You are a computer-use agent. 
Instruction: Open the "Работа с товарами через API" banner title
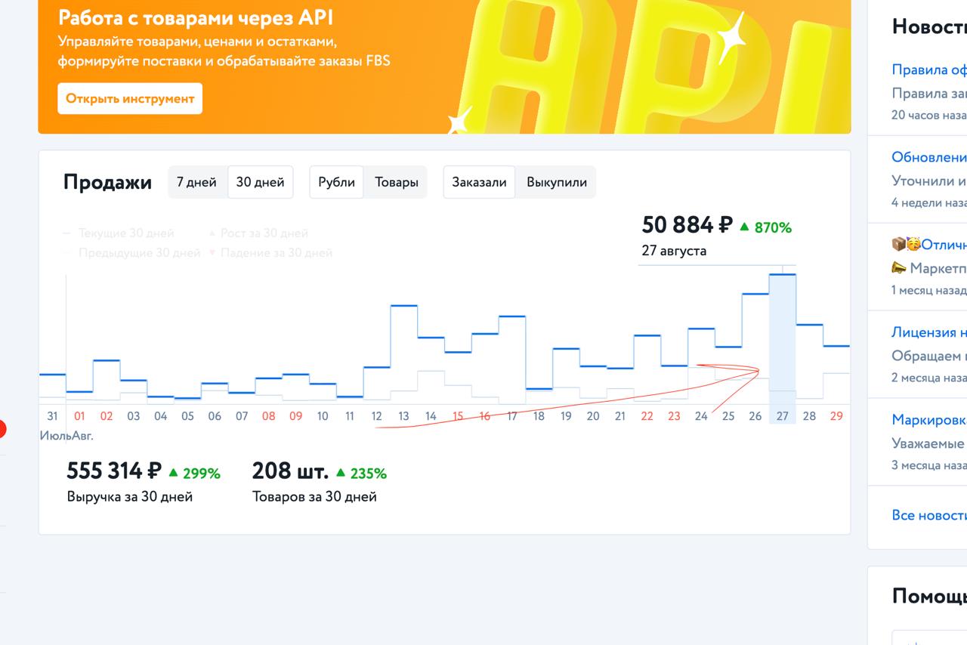coord(196,17)
